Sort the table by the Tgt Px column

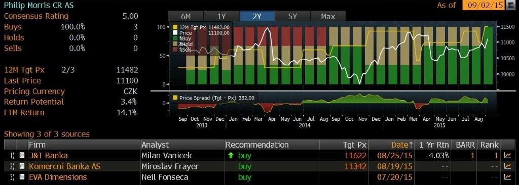(x=344, y=145)
